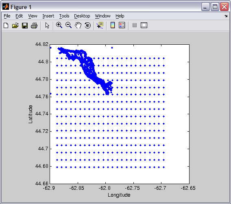
Task: Toggle the Data Cursor tool
Action: [100, 25]
